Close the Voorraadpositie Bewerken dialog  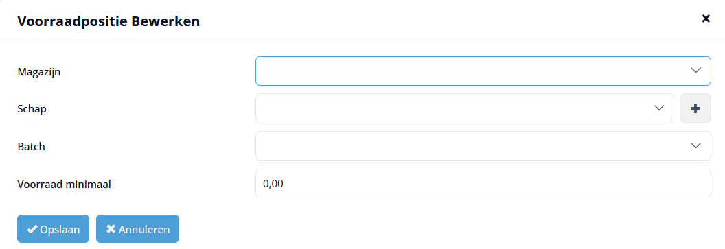coord(706,19)
